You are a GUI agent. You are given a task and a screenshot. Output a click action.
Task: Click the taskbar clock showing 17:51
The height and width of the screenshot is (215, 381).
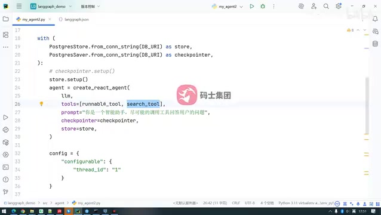tap(362, 211)
